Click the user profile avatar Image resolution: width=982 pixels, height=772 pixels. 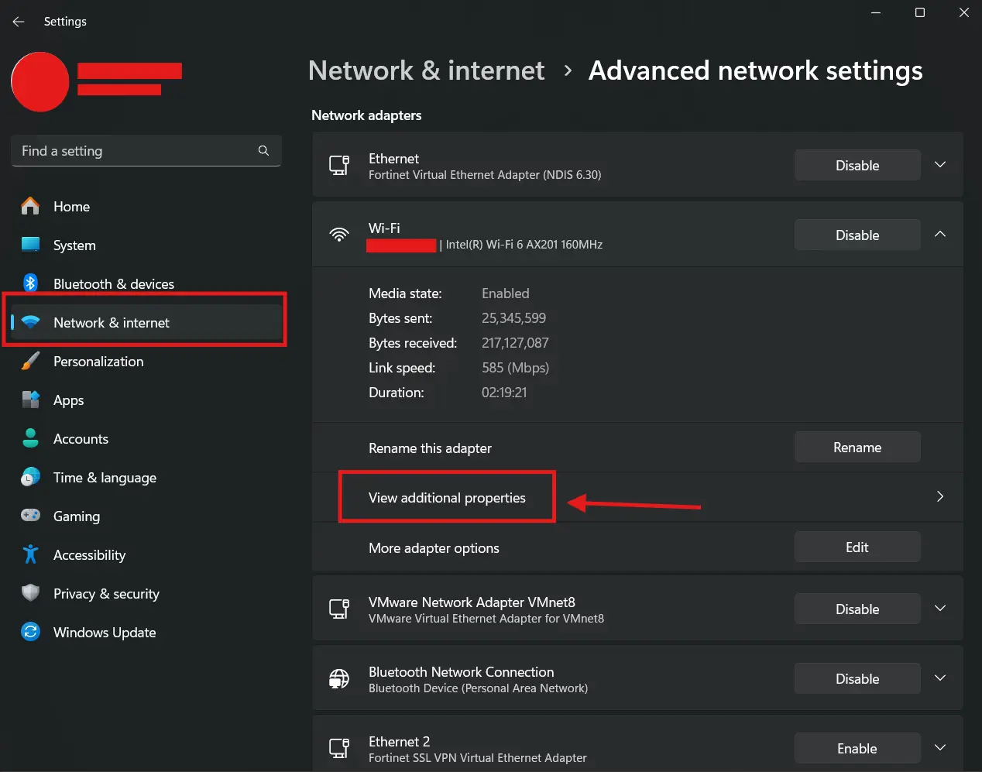(x=40, y=81)
